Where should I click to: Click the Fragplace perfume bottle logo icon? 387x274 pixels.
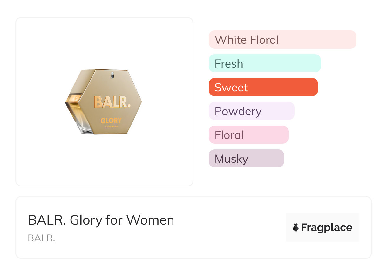[296, 227]
